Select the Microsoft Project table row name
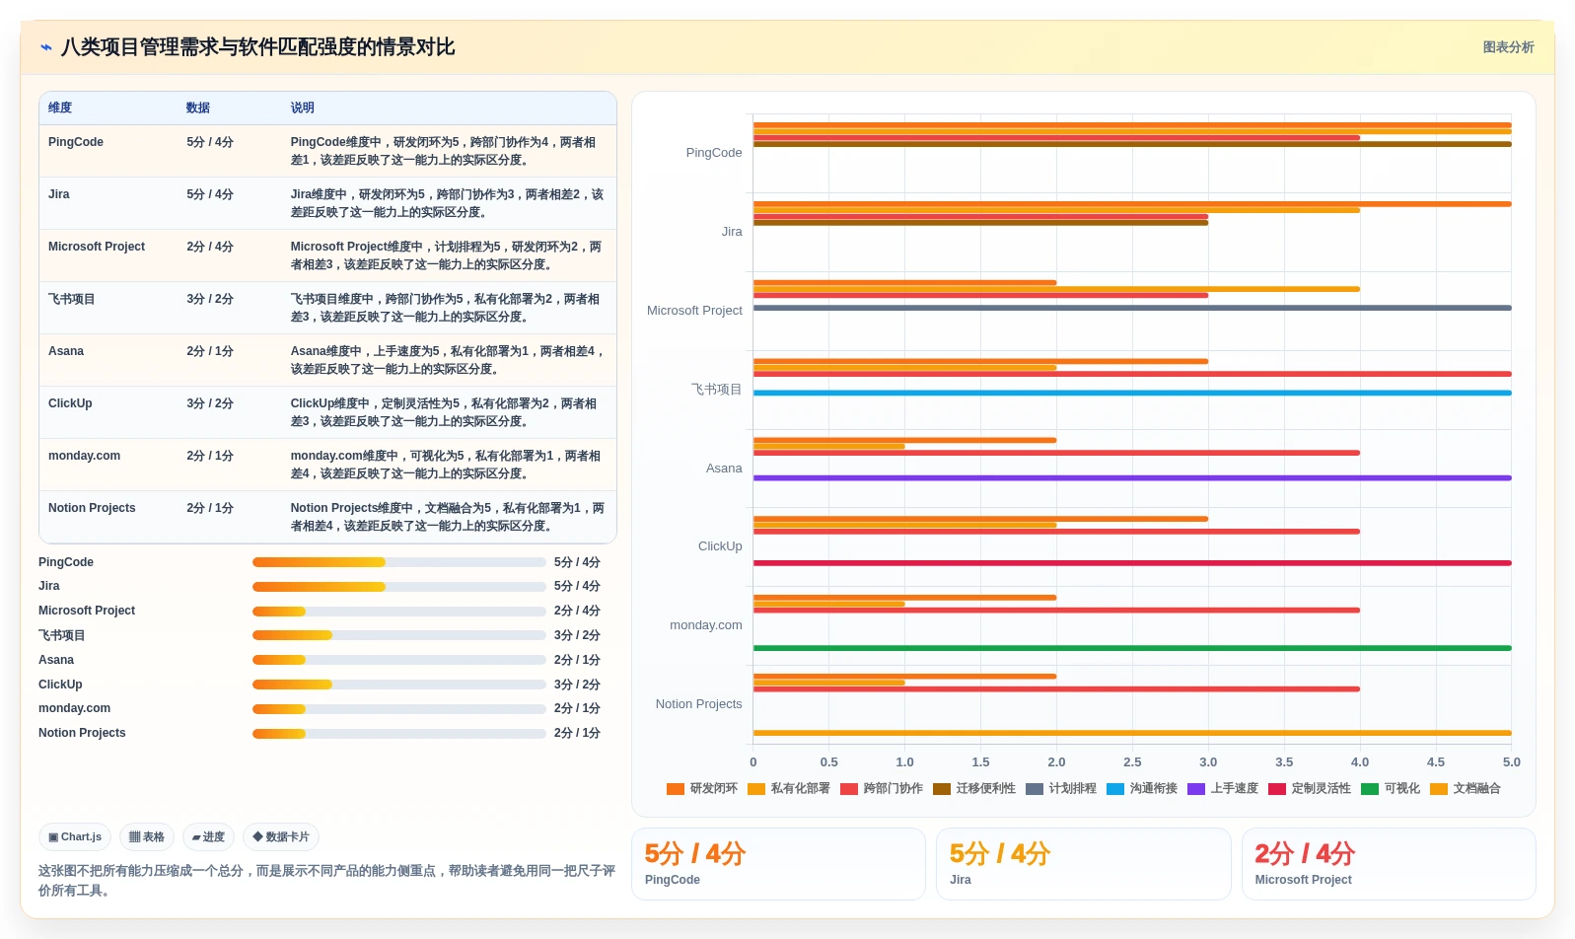The height and width of the screenshot is (939, 1575). pyautogui.click(x=97, y=247)
